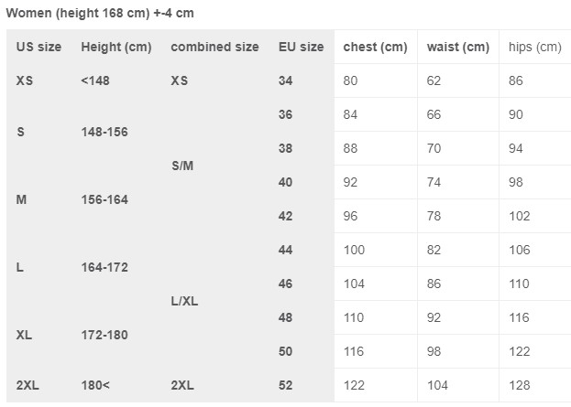Select the 'hips (cm)' column header
This screenshot has height=407, width=571.
click(x=535, y=48)
